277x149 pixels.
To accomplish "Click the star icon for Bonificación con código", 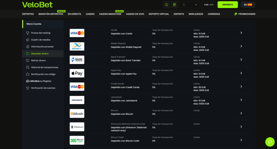I will [x=28, y=74].
